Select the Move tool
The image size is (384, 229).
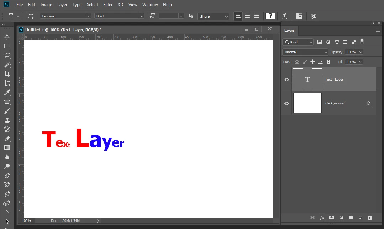[x=7, y=37]
